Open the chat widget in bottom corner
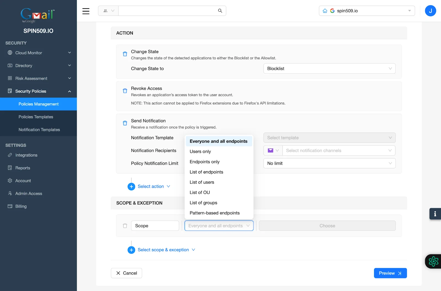441x291 pixels. [433, 261]
